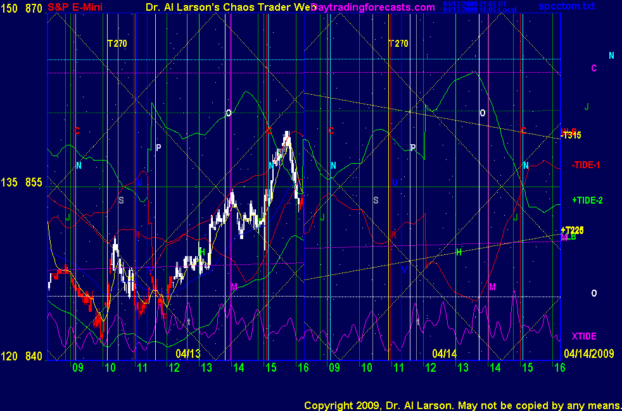
Task: Click the cyan N legend letter right of the chart
Action: [x=611, y=56]
